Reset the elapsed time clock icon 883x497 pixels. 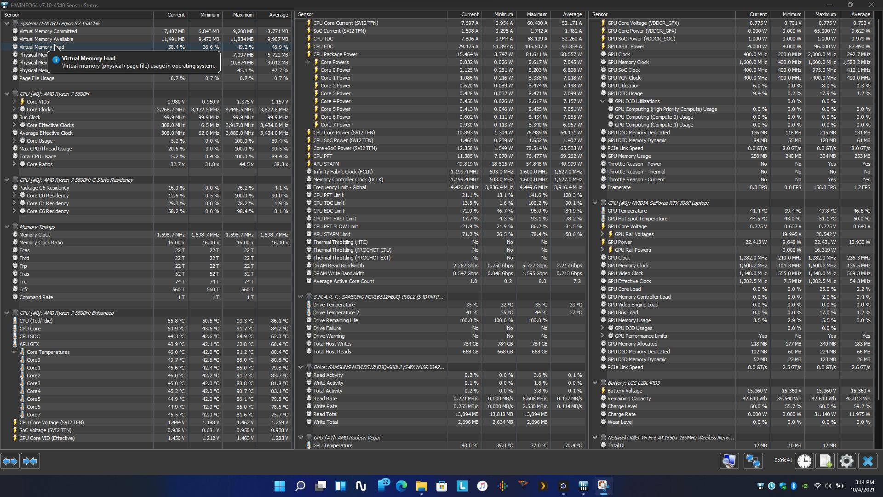[804, 461]
